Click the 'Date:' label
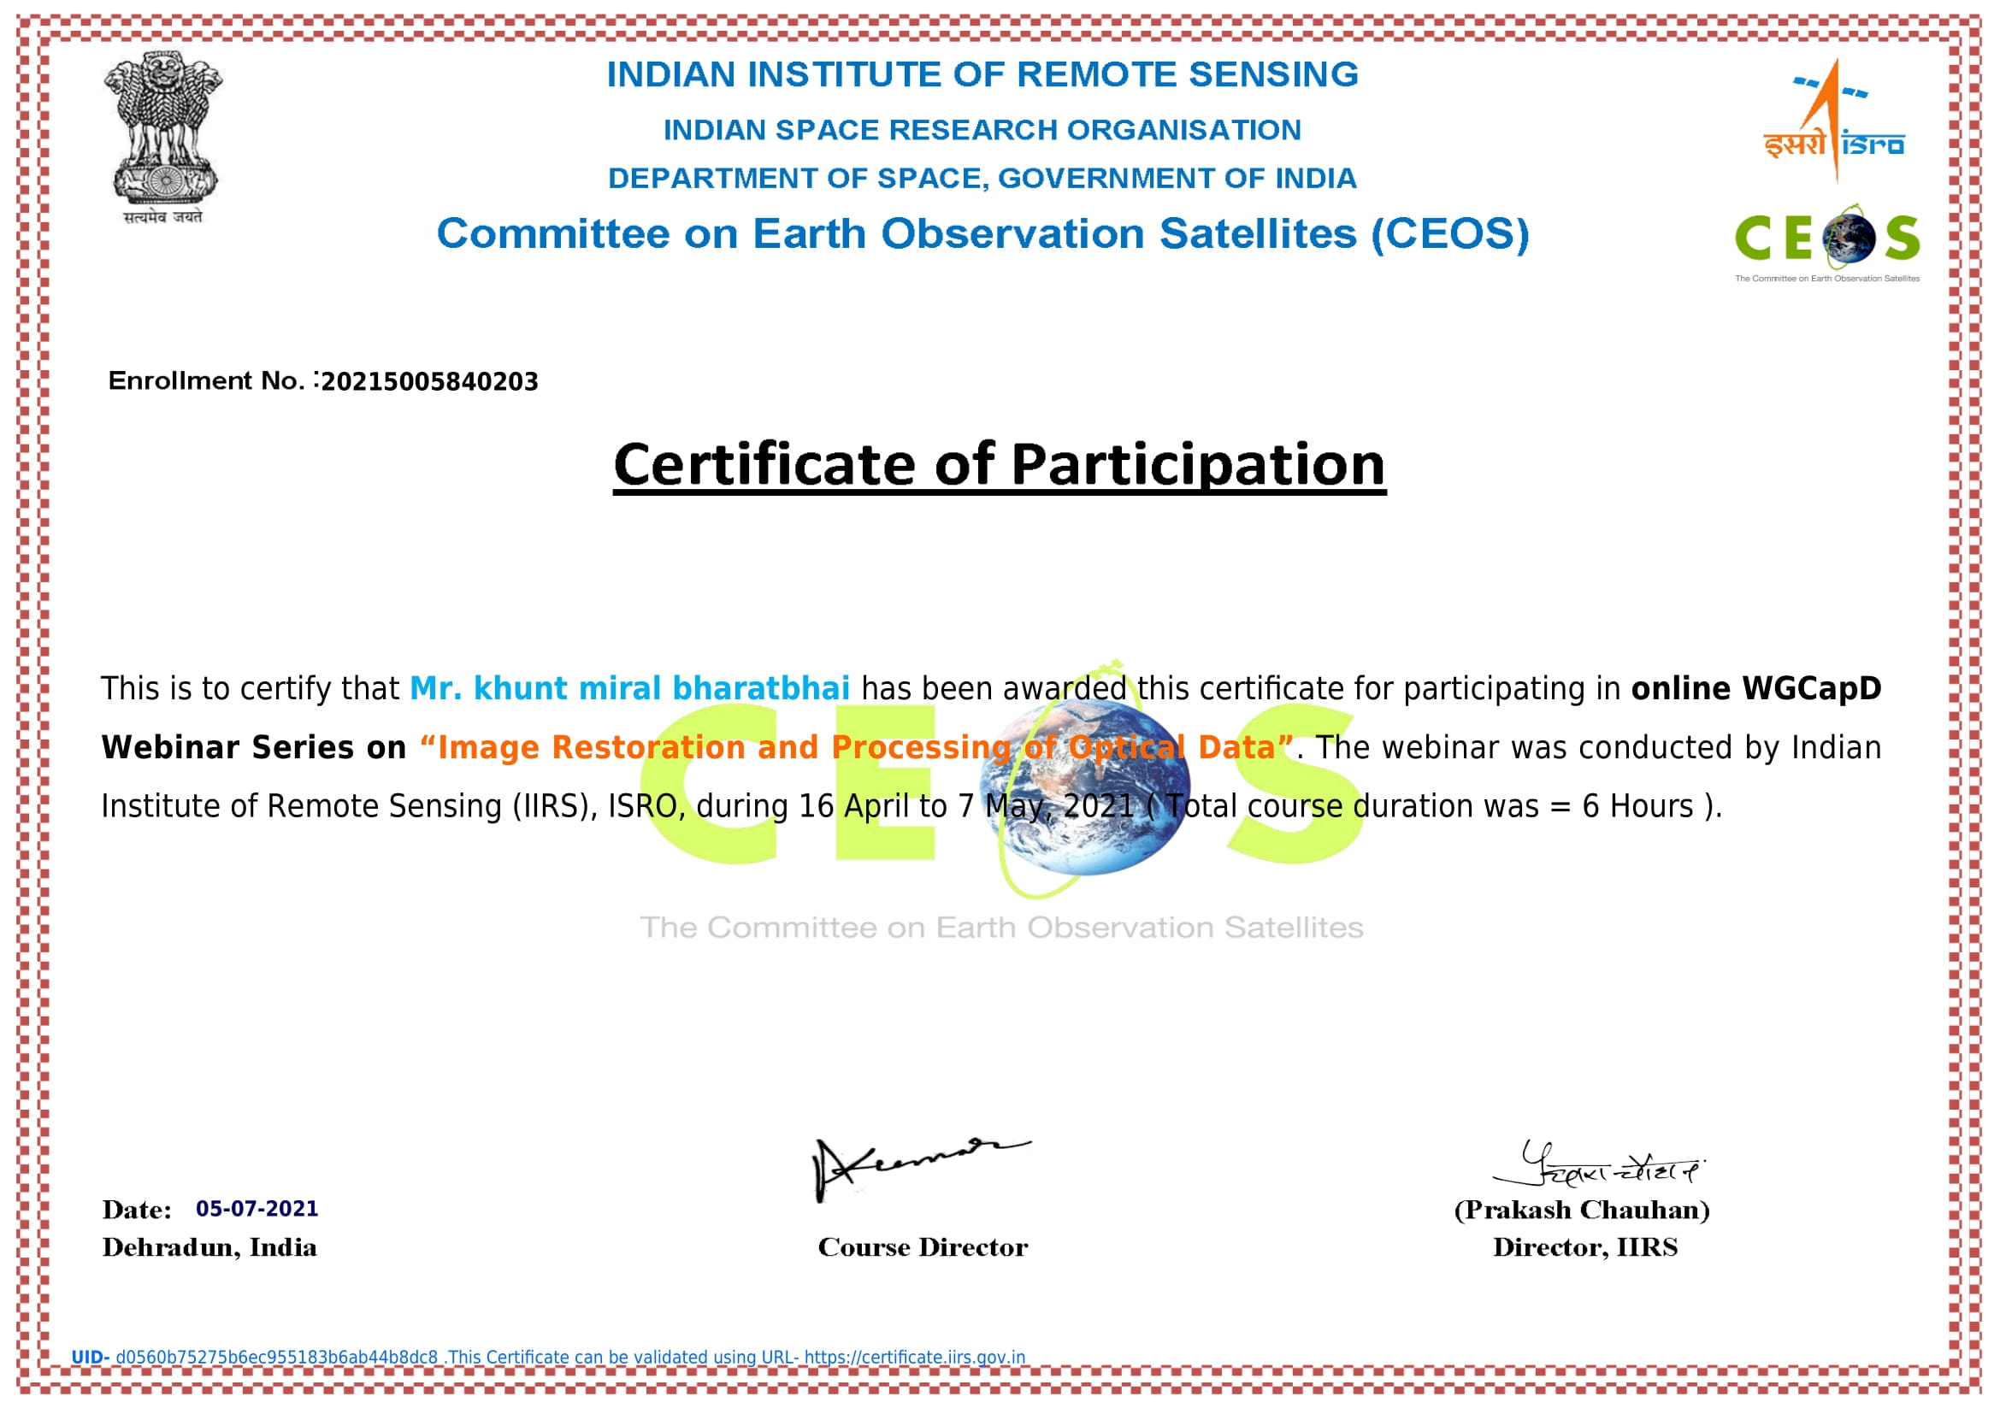This screenshot has height=1414, width=2000. (137, 1211)
